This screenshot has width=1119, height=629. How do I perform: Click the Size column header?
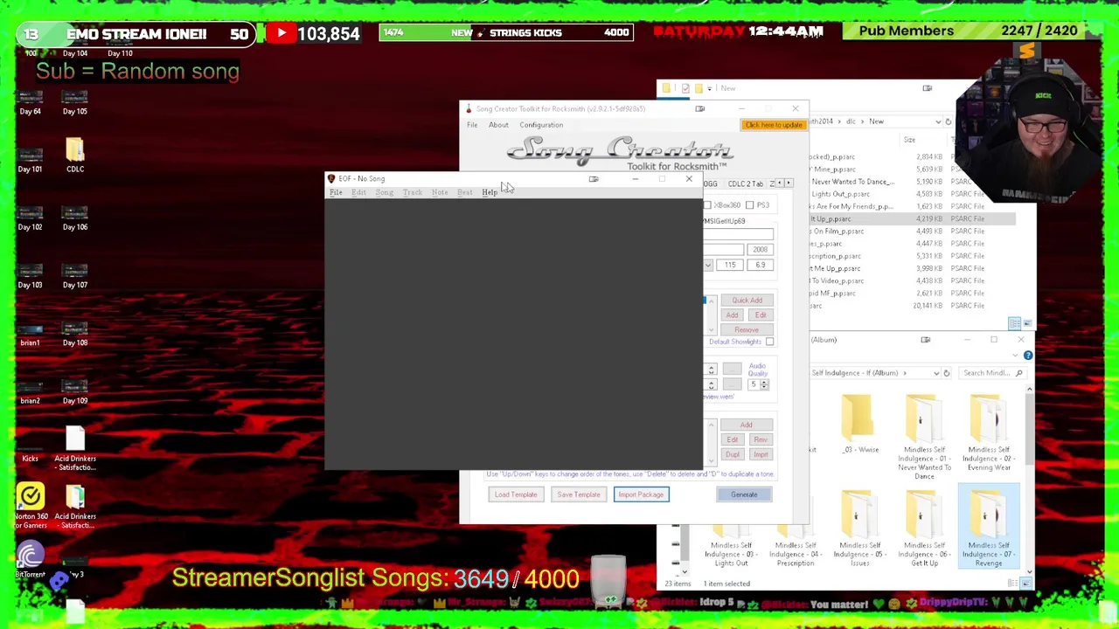(x=909, y=140)
